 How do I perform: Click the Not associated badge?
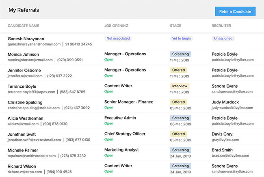118,39
